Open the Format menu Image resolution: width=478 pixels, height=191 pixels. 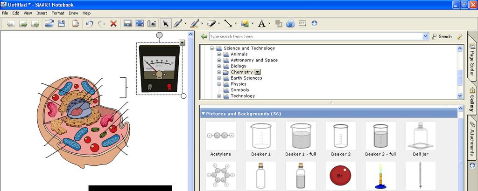point(58,13)
